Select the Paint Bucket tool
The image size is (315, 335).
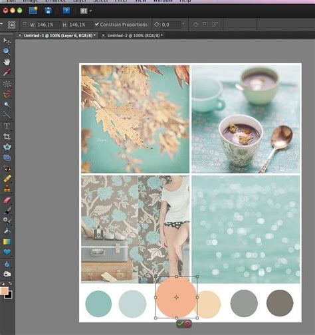click(7, 231)
